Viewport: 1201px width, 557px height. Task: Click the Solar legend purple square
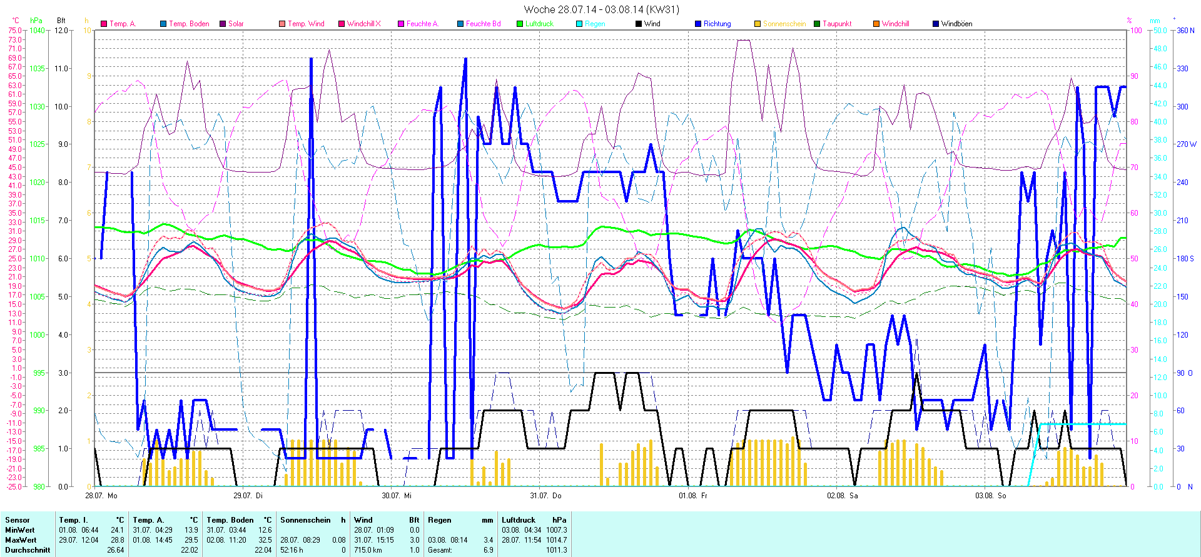point(223,24)
